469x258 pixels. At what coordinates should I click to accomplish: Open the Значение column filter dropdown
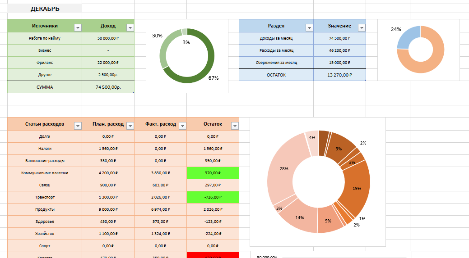[362, 28]
